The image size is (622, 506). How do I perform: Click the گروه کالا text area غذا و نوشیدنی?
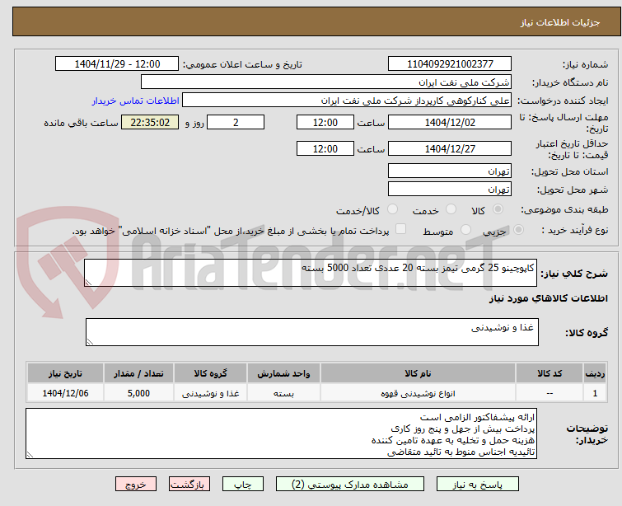(311, 332)
